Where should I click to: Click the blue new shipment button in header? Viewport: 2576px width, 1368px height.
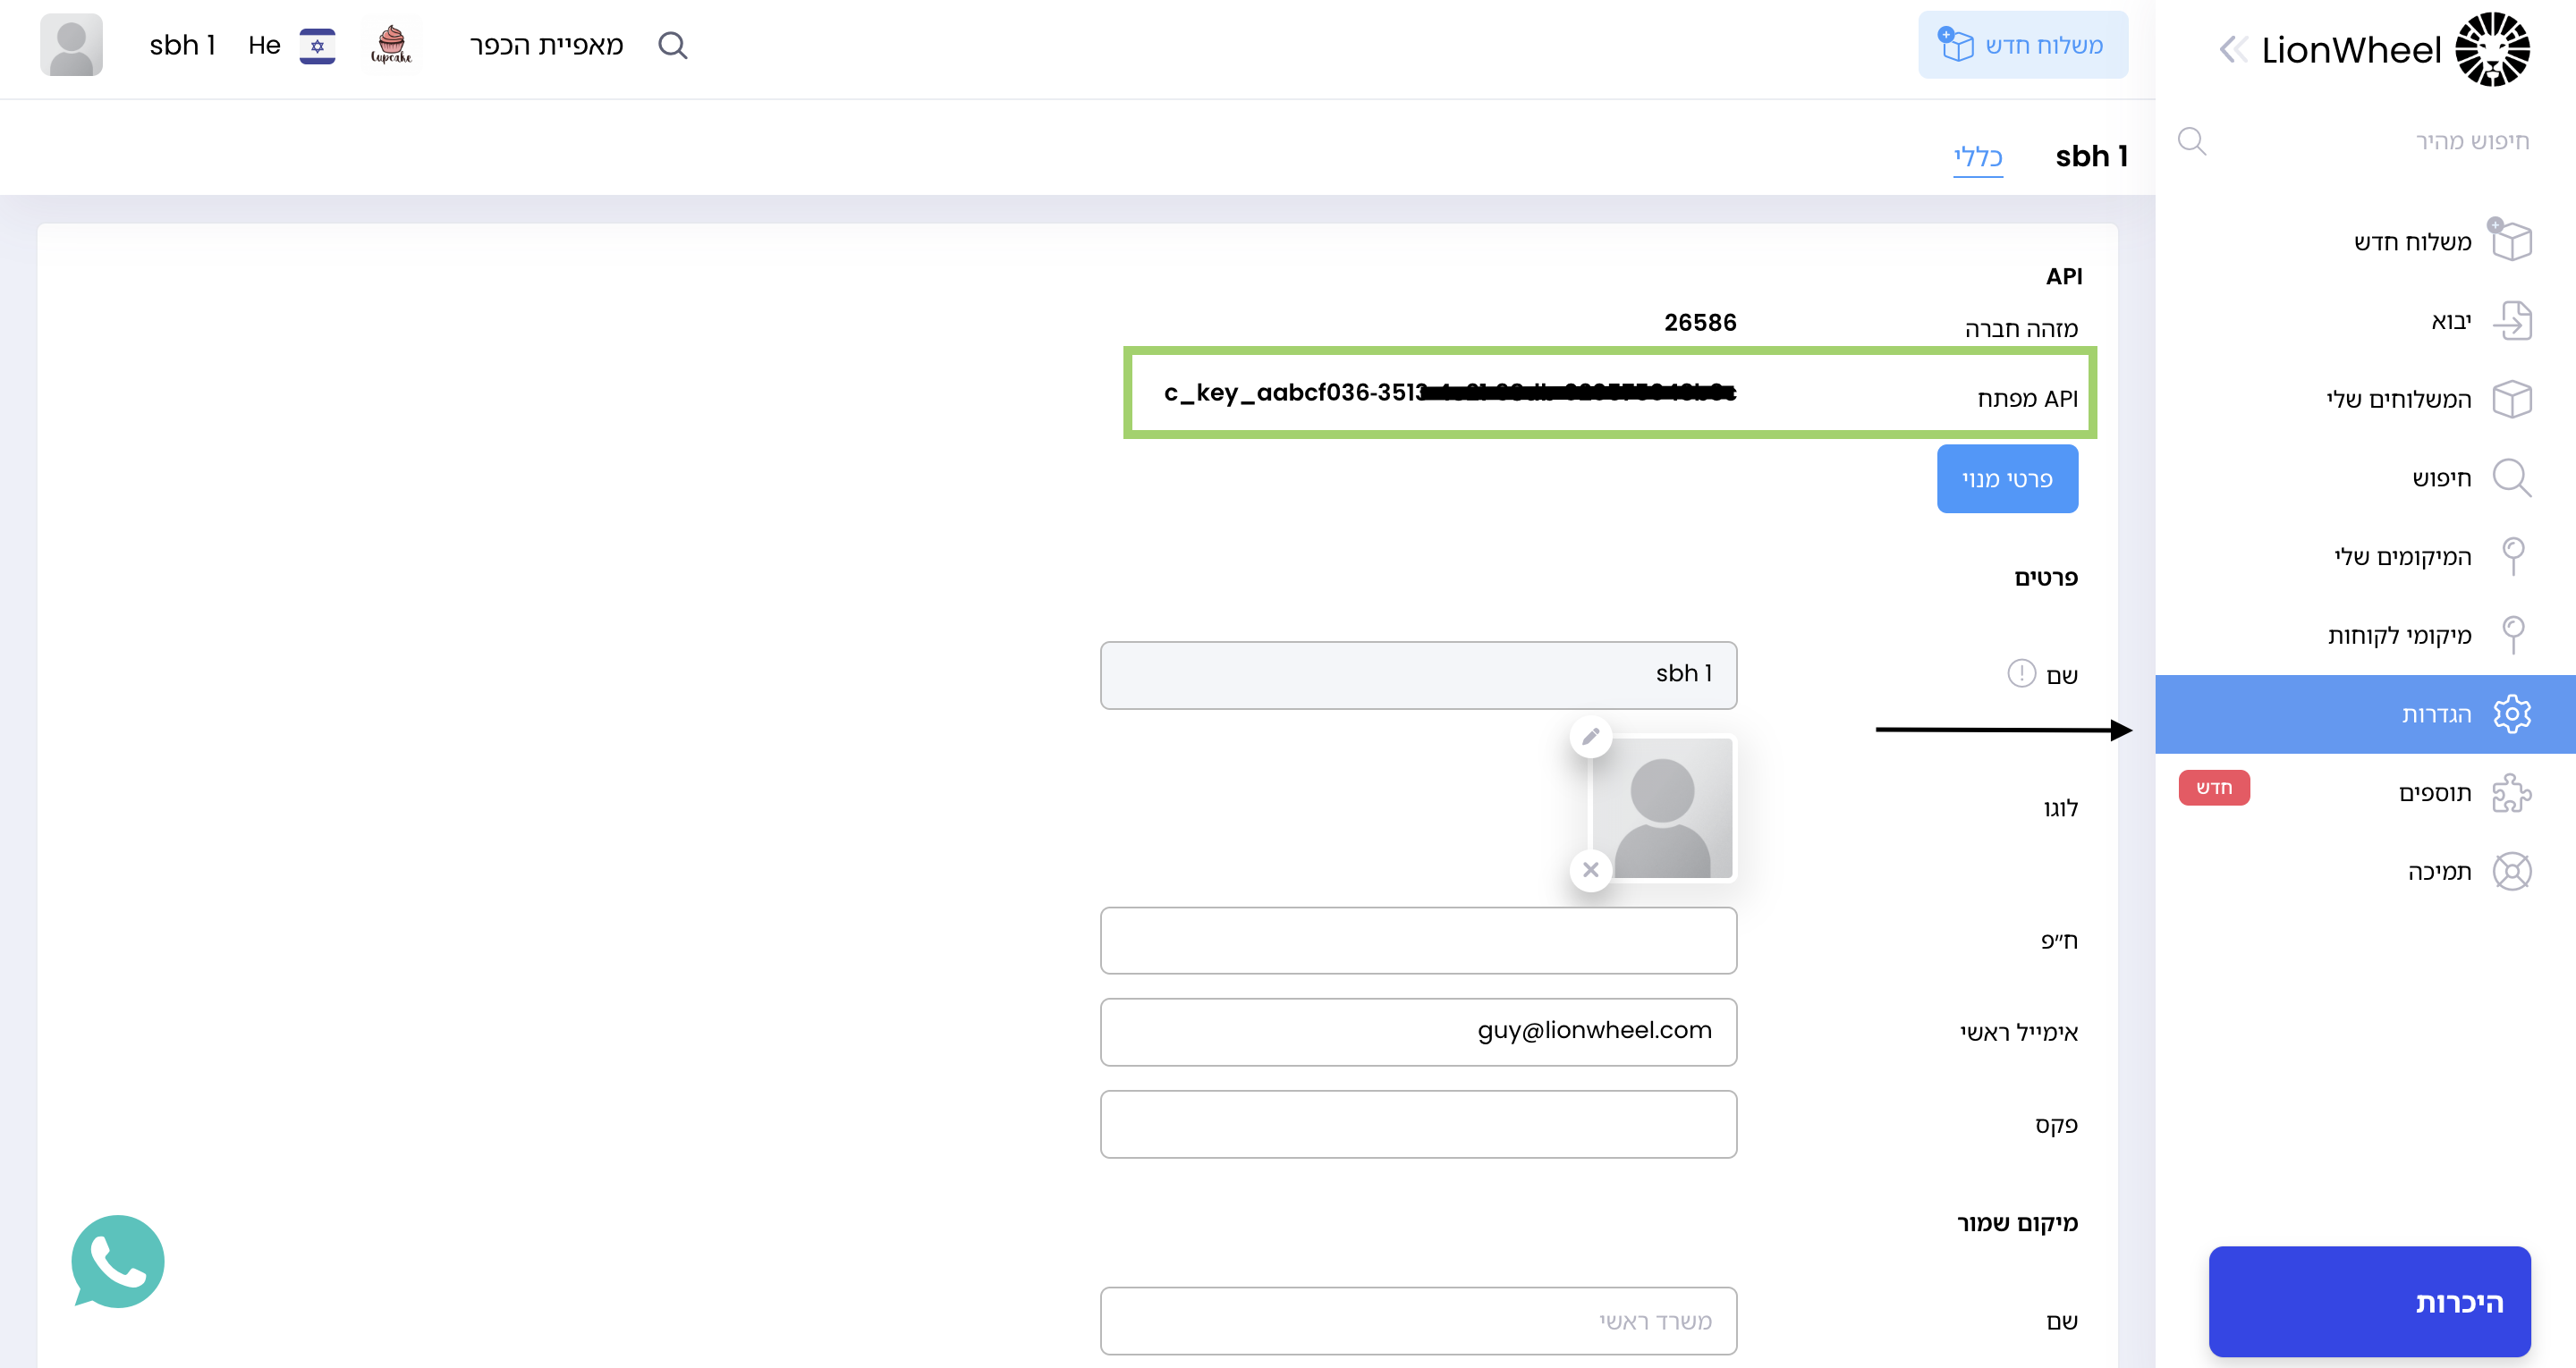tap(2022, 45)
